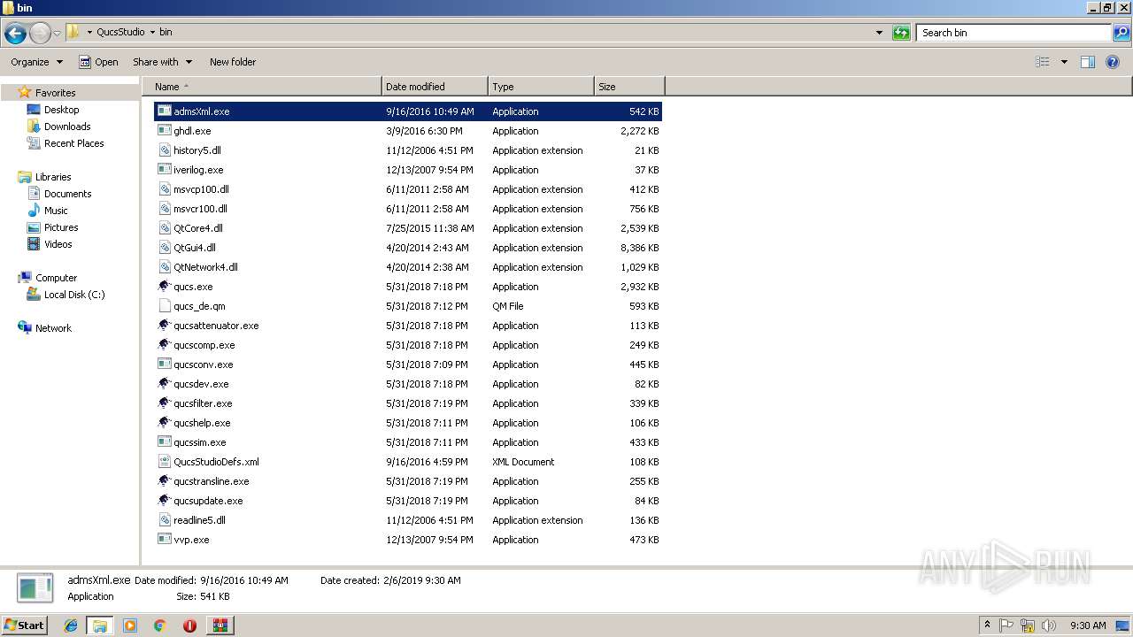Screen dimensions: 1133x637
Task: Sort files by Size column
Action: click(629, 87)
